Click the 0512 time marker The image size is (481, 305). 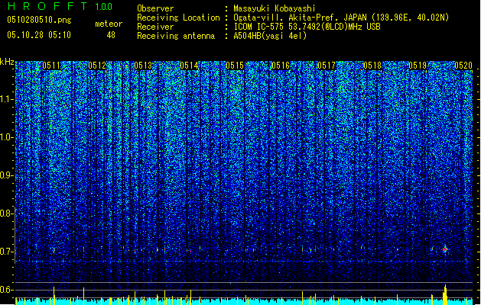(97, 66)
